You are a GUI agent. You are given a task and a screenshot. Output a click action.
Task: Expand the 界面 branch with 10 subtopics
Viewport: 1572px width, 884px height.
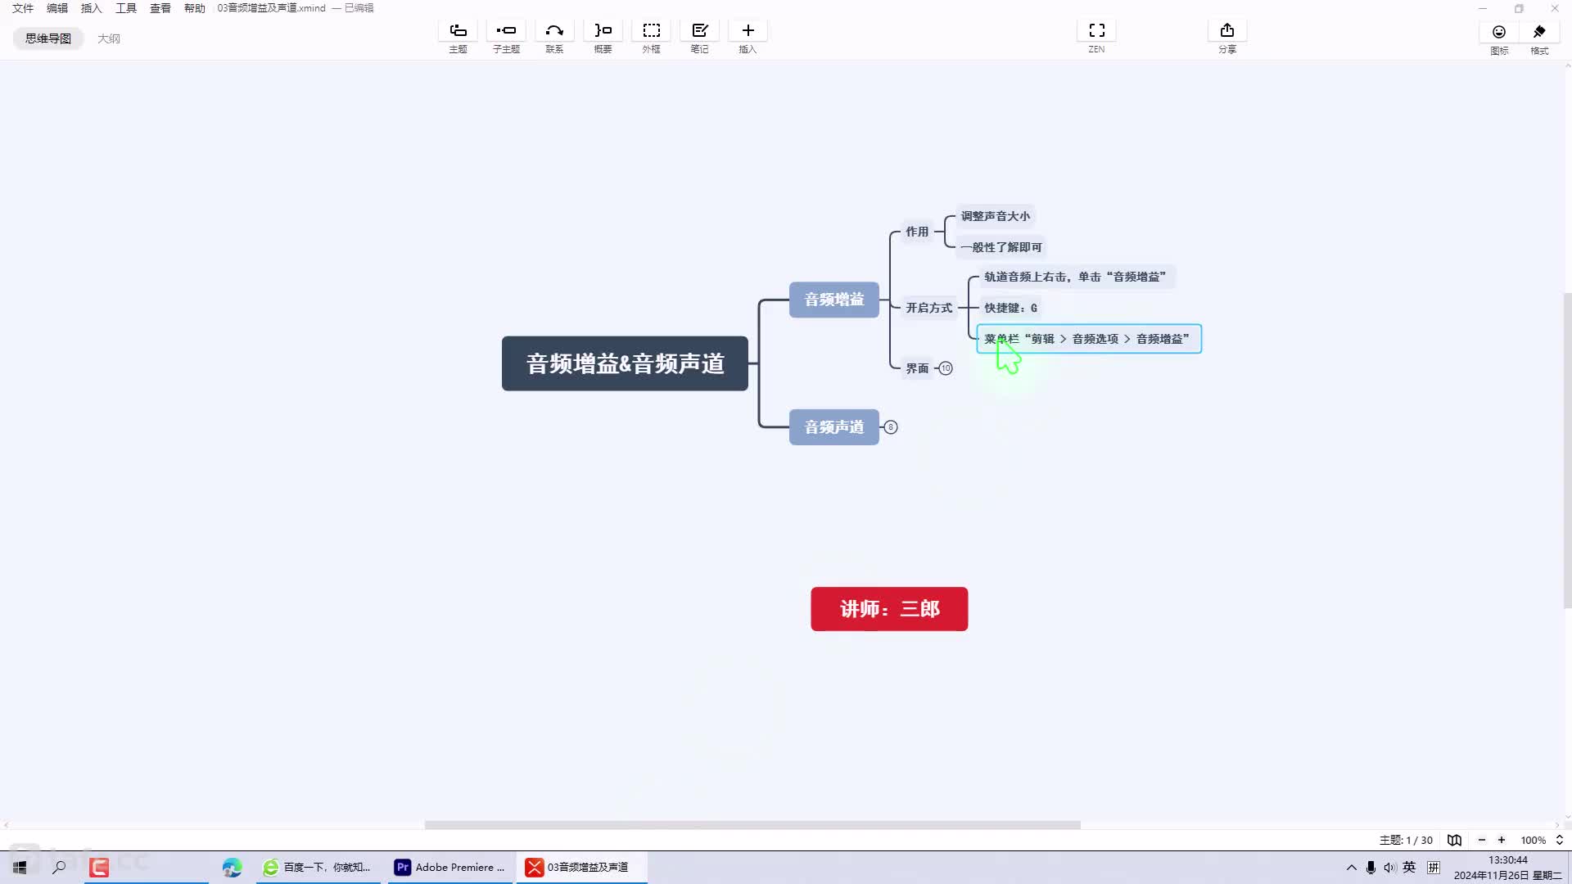(946, 368)
